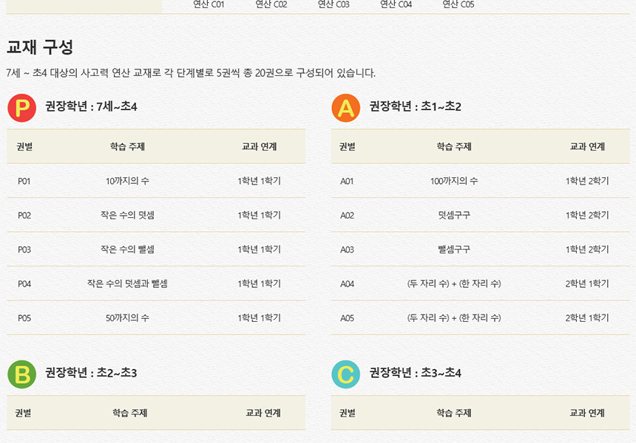Open the 연산 C04 item
636x443 pixels.
click(x=396, y=4)
